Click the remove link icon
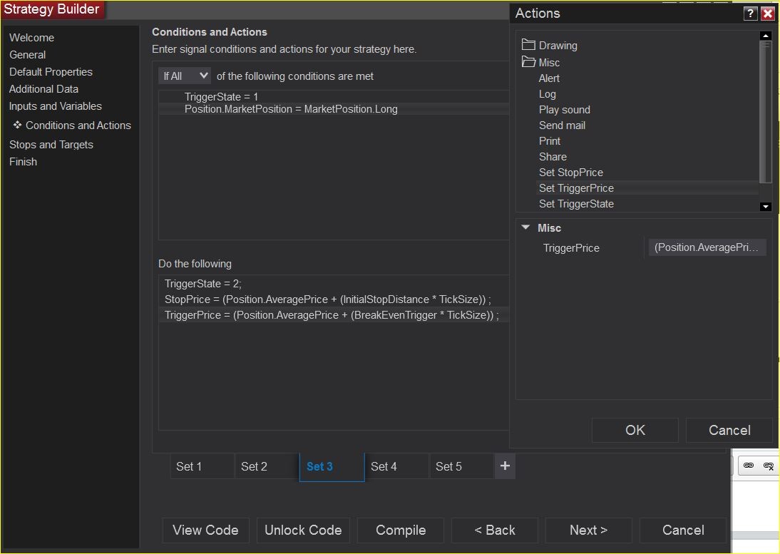The image size is (780, 554). [769, 466]
